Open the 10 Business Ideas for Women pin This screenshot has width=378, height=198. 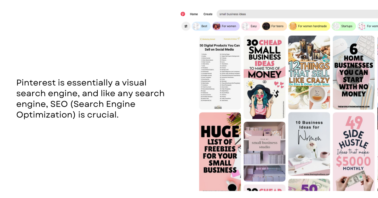tap(309, 144)
